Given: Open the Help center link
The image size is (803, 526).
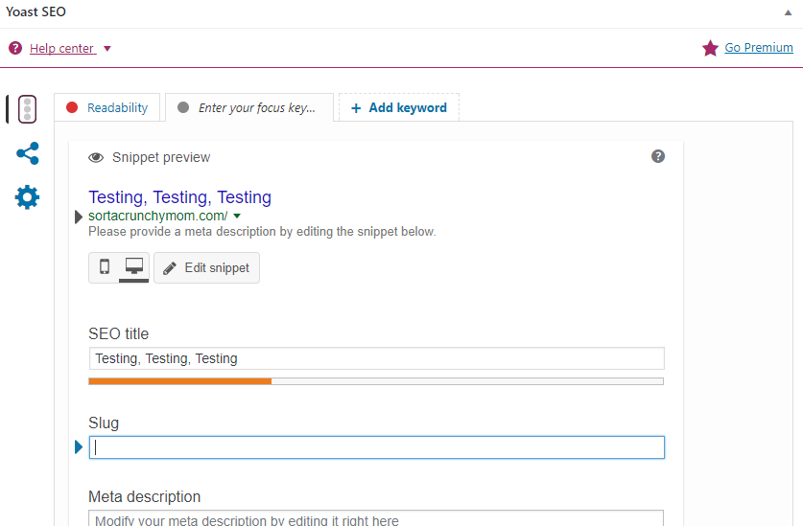Looking at the screenshot, I should click(62, 49).
